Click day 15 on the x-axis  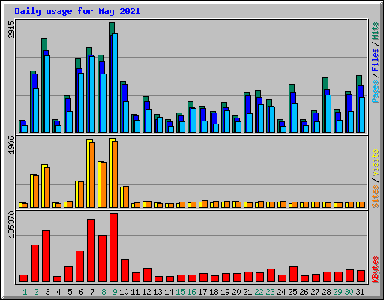click(x=180, y=292)
